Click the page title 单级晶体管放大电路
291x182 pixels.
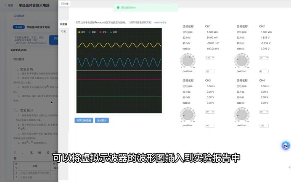tap(34, 5)
